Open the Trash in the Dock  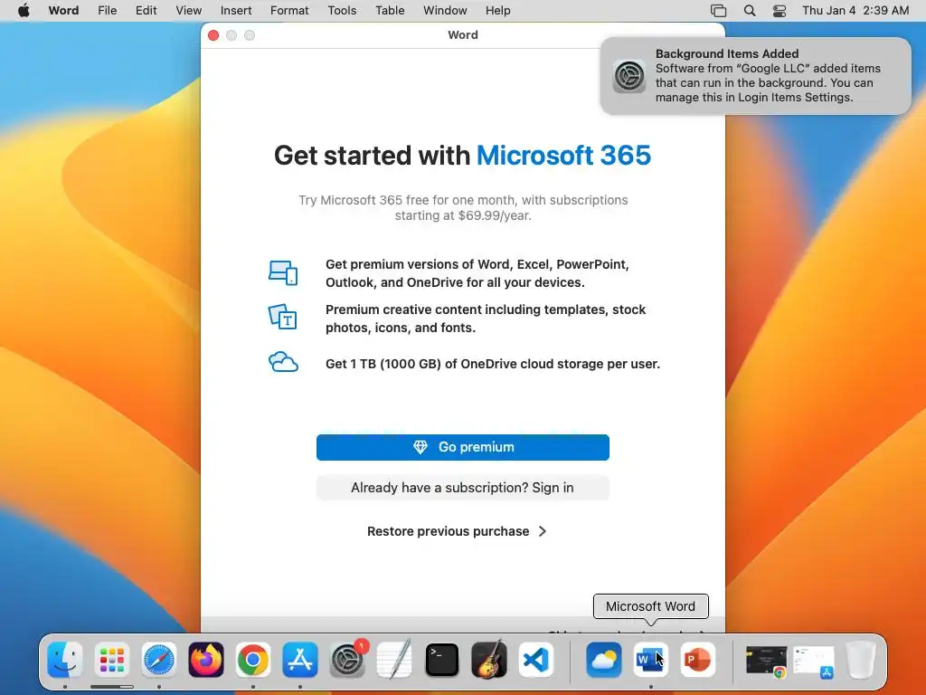(x=861, y=660)
